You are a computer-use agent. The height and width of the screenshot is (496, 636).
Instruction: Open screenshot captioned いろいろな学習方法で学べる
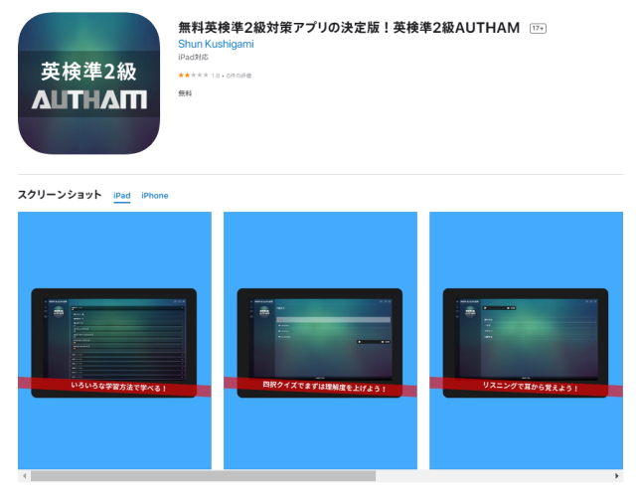(x=114, y=340)
